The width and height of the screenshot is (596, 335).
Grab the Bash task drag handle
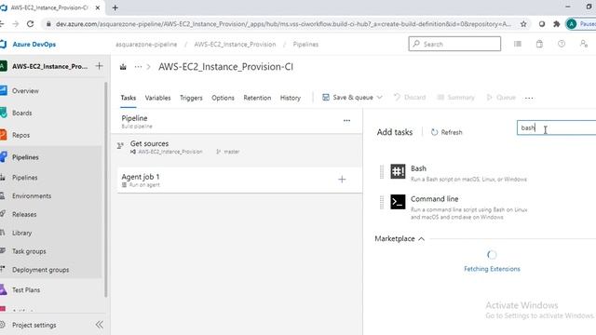pos(382,171)
